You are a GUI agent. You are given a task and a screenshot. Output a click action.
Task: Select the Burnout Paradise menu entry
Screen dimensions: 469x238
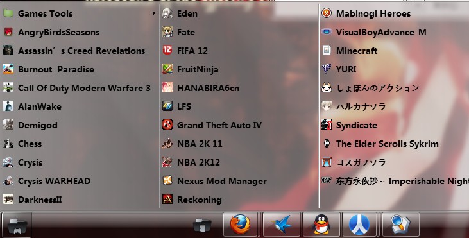80,69
